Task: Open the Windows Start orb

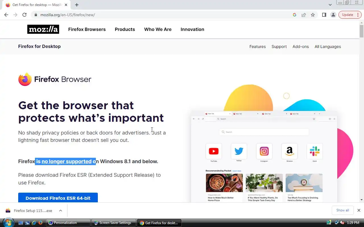Action: [8, 223]
